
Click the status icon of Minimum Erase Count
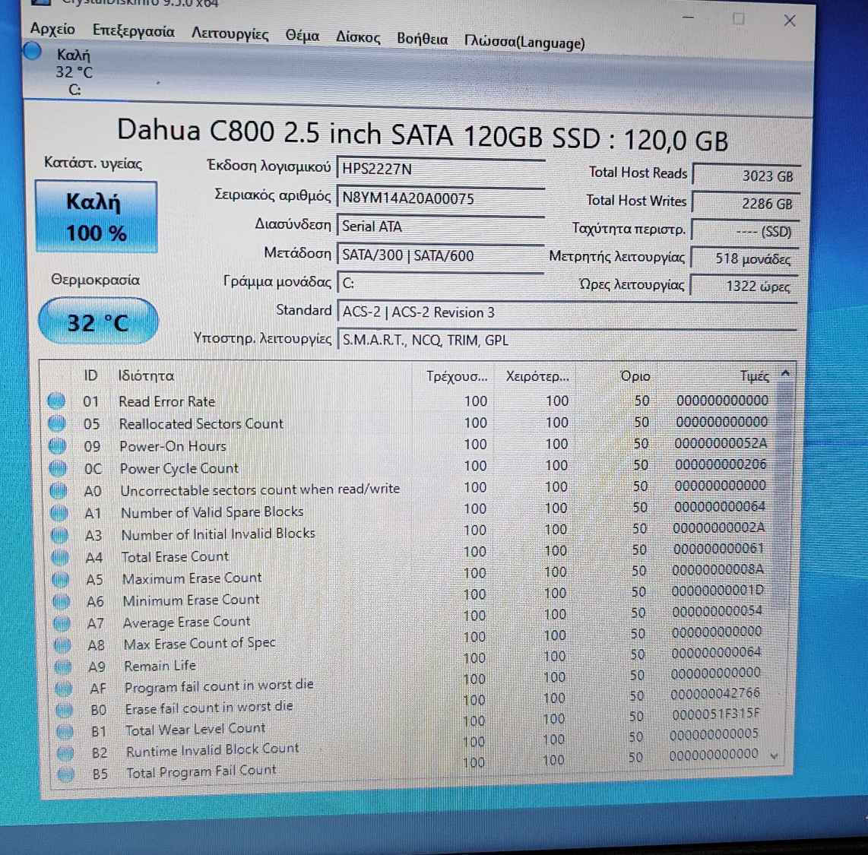tap(62, 601)
